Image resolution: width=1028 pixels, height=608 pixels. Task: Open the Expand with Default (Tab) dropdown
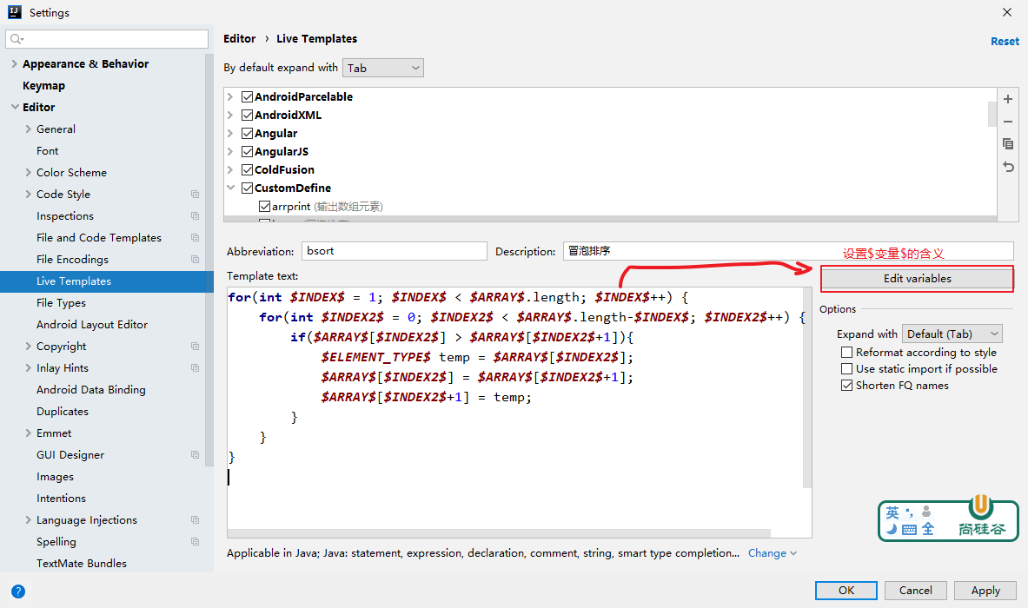[x=952, y=334]
